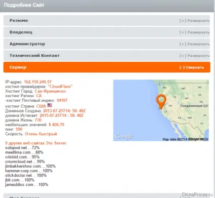Click the США country link
Screen dimensions: 215x198
[x=41, y=106]
